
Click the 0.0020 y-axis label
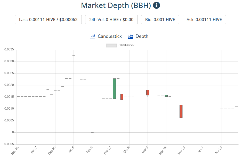(x=9, y=85)
